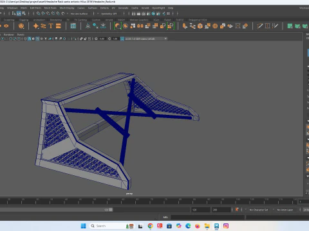Enable Snap to curves in status line
Image resolution: width=309 pixels, height=231 pixels.
43,13
